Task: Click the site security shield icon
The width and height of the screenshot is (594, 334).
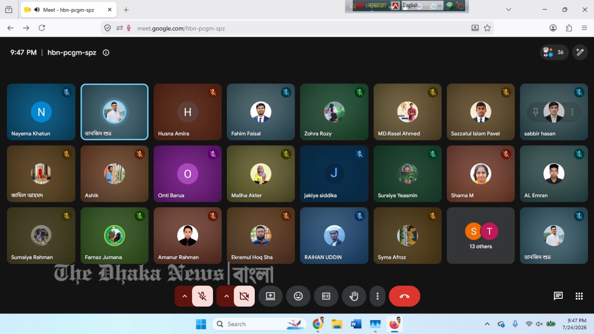Action: [108, 28]
